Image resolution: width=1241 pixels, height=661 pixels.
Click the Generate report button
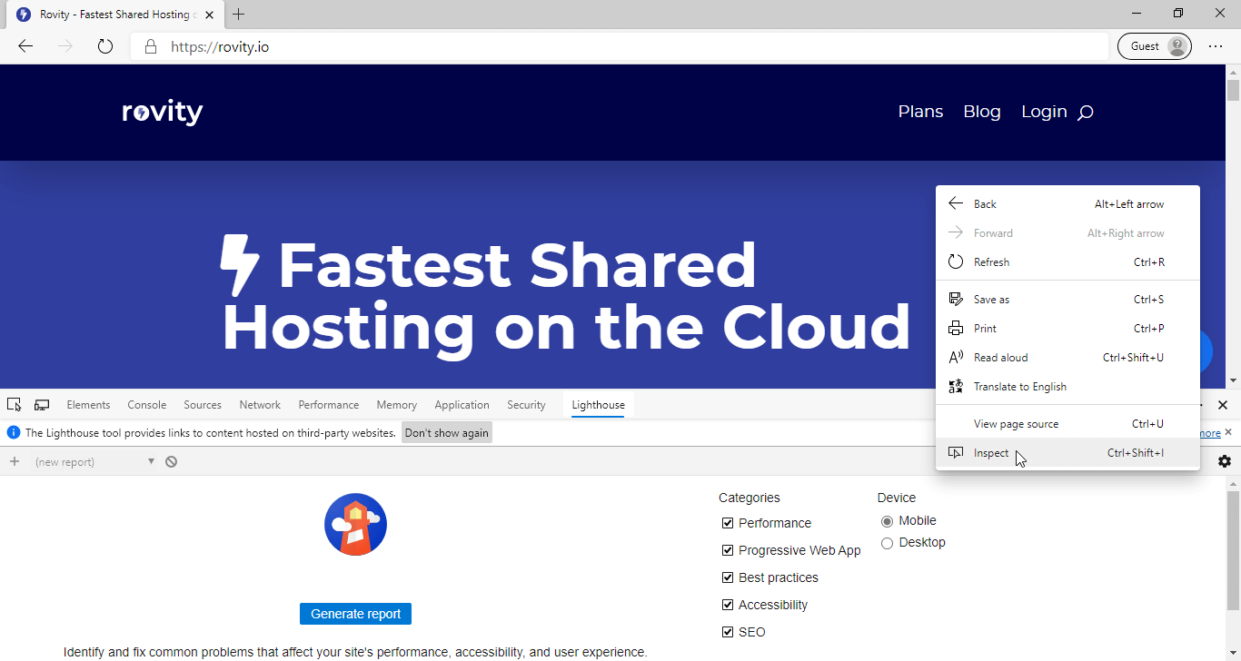[355, 614]
